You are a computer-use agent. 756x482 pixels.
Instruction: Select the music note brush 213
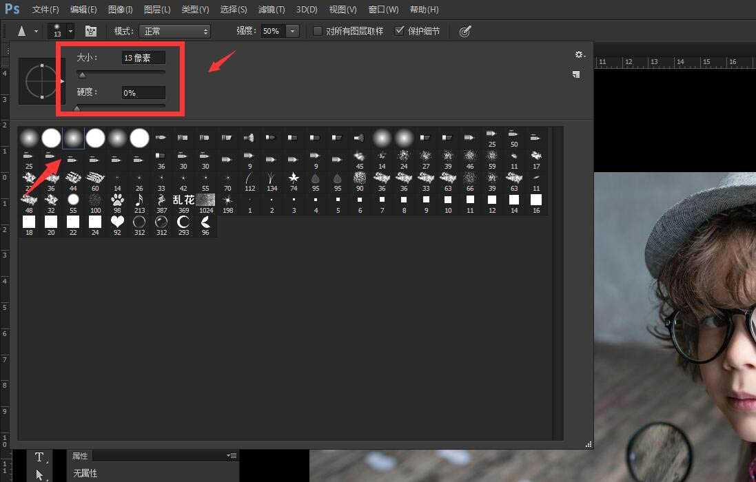139,204
